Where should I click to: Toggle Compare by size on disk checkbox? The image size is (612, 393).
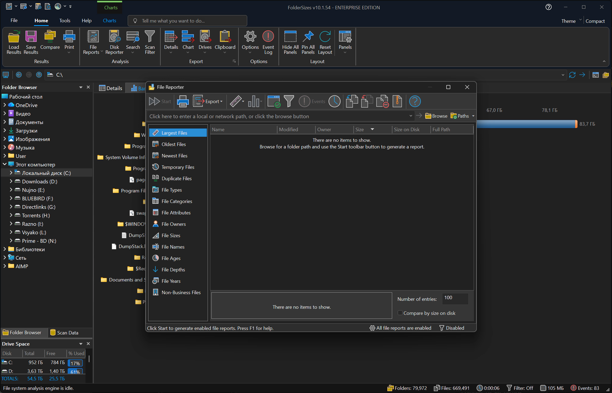coord(400,313)
